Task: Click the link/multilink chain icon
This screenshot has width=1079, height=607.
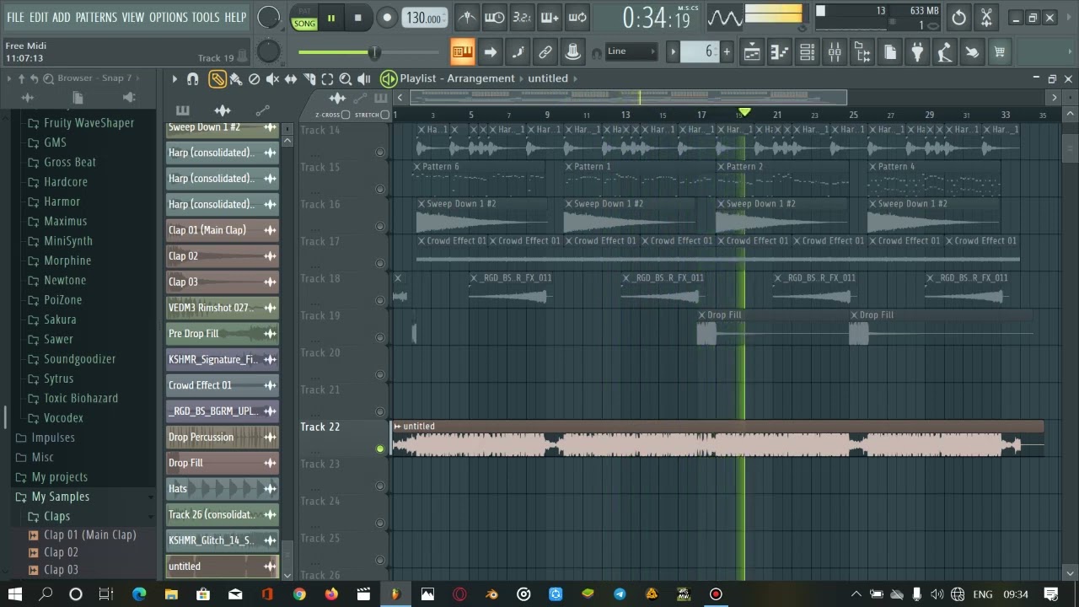Action: click(x=545, y=52)
